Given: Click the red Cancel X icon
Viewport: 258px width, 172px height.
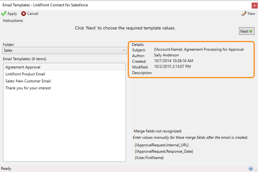Looking at the screenshot, I should 23,14.
